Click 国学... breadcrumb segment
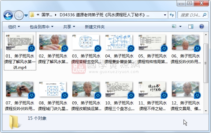Viewport: 211px width, 133px height. pos(47,15)
